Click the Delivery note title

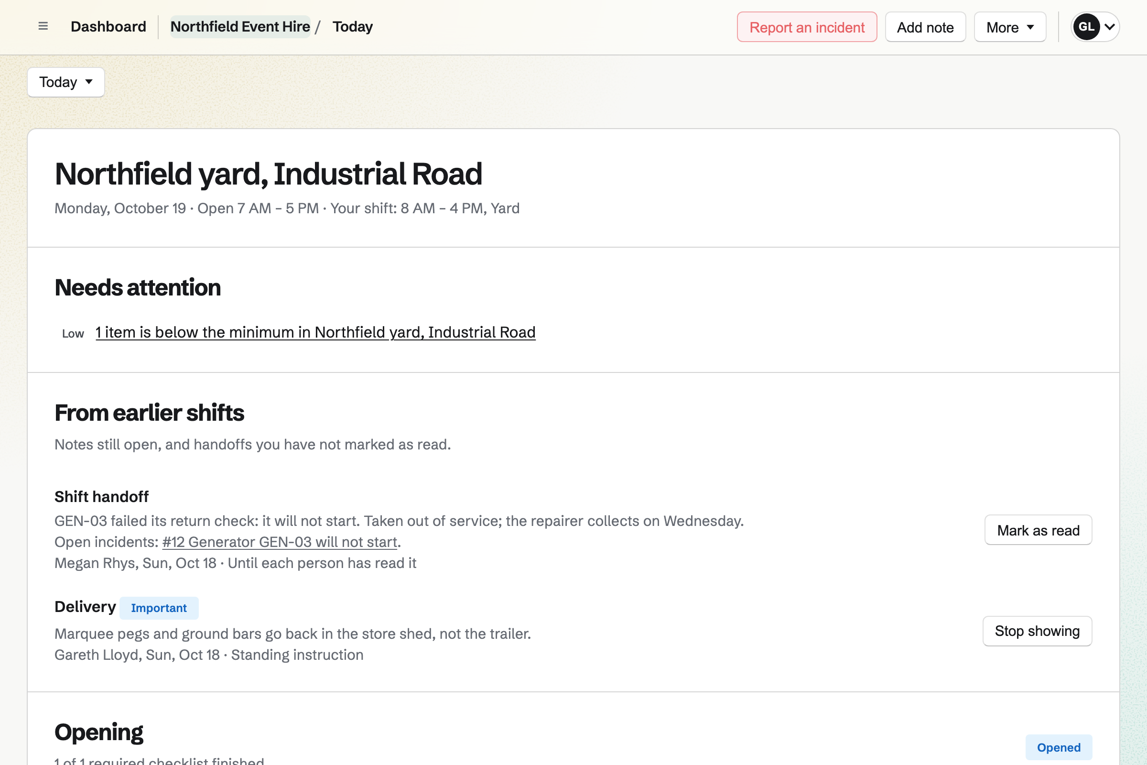(86, 607)
